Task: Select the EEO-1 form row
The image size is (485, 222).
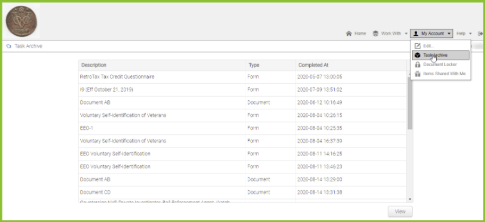Action: (x=243, y=128)
